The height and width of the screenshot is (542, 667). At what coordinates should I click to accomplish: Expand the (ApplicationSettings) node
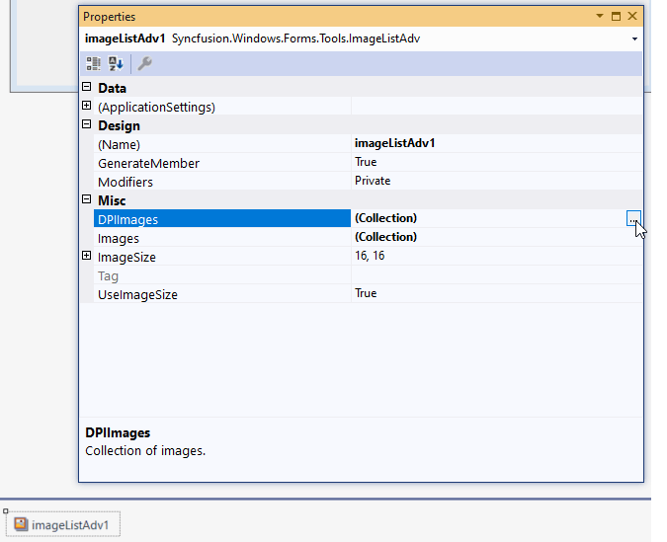[86, 106]
